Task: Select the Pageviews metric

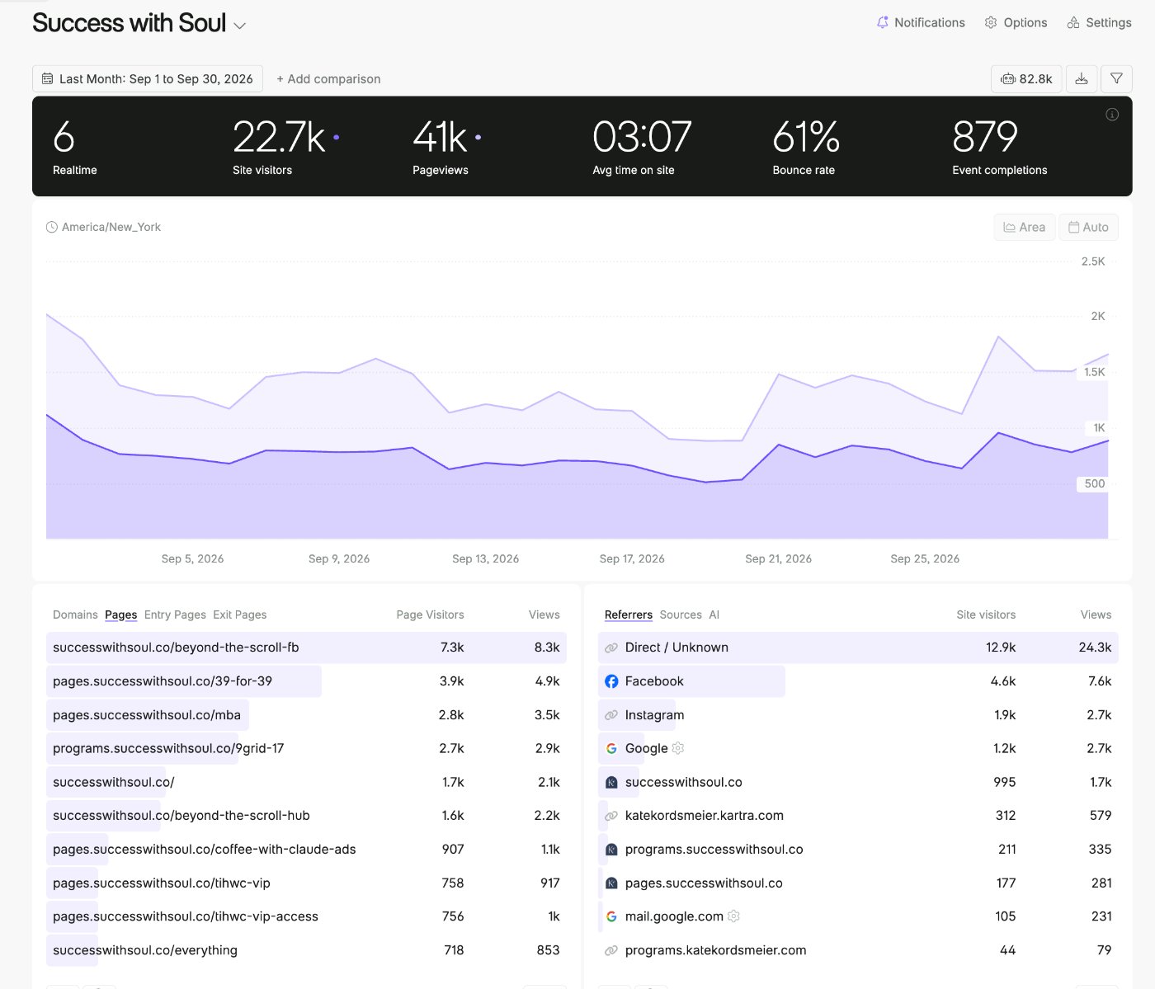Action: tap(446, 147)
